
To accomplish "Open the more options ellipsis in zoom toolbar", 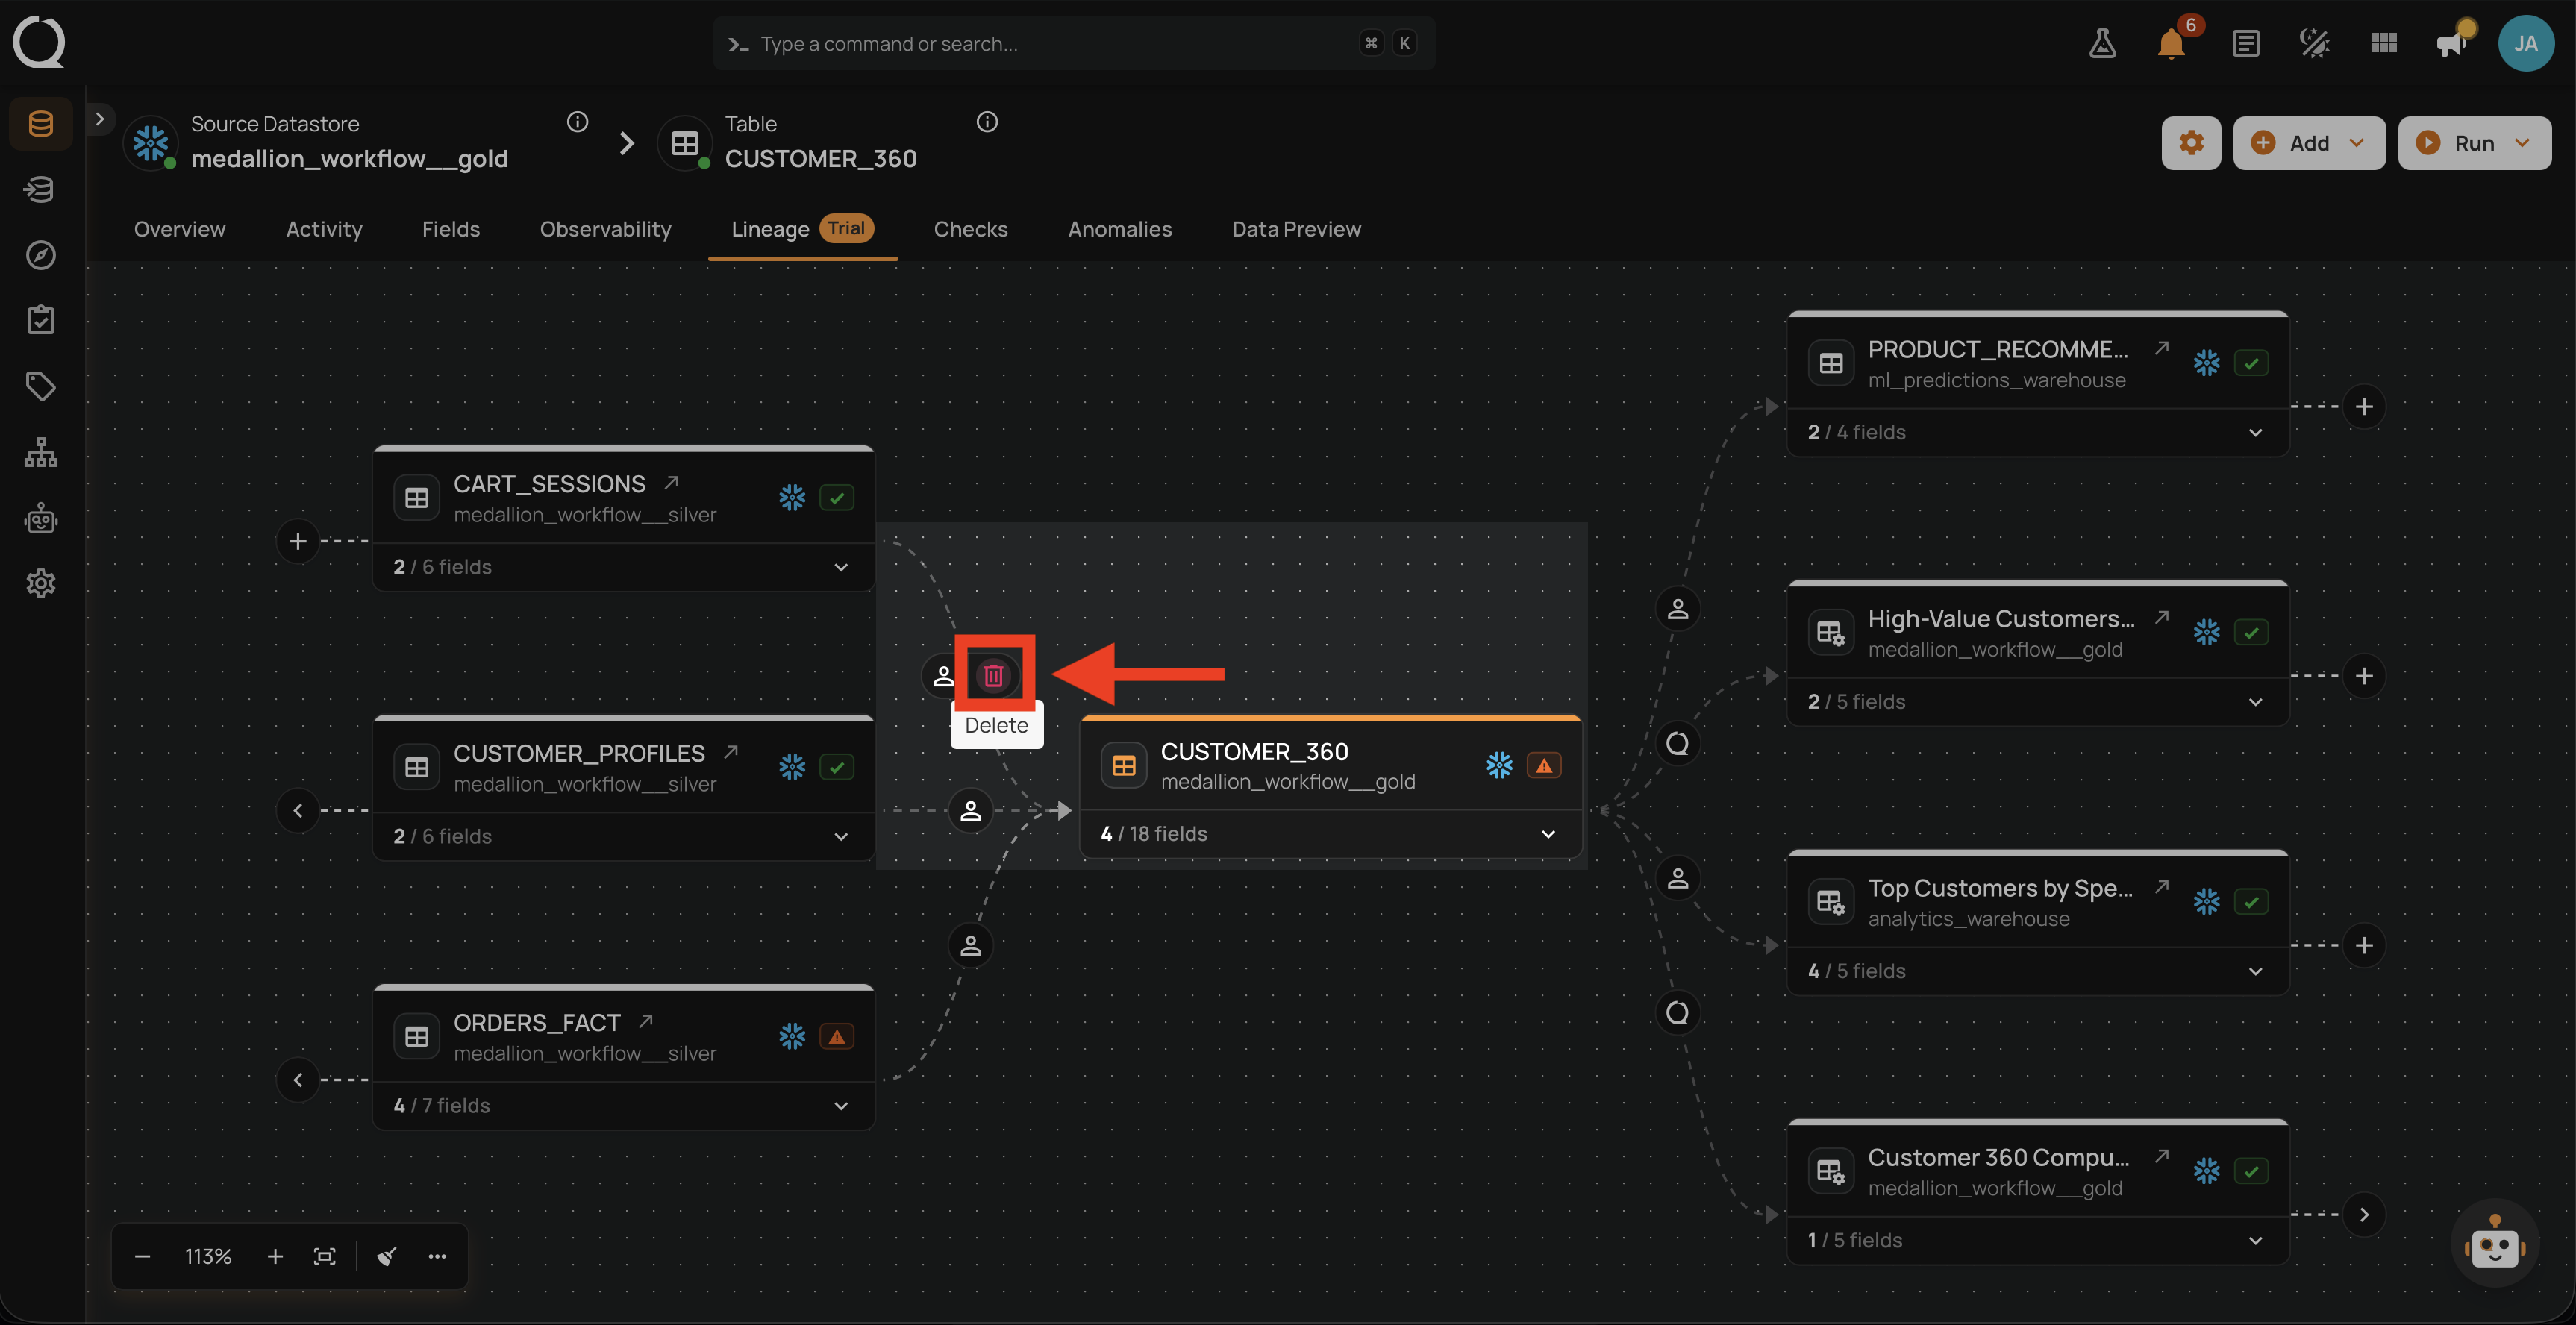I will coord(437,1256).
